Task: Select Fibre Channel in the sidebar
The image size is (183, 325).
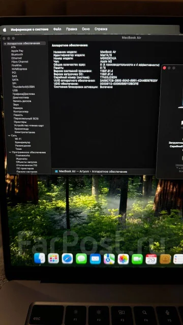Action: [x=20, y=62]
